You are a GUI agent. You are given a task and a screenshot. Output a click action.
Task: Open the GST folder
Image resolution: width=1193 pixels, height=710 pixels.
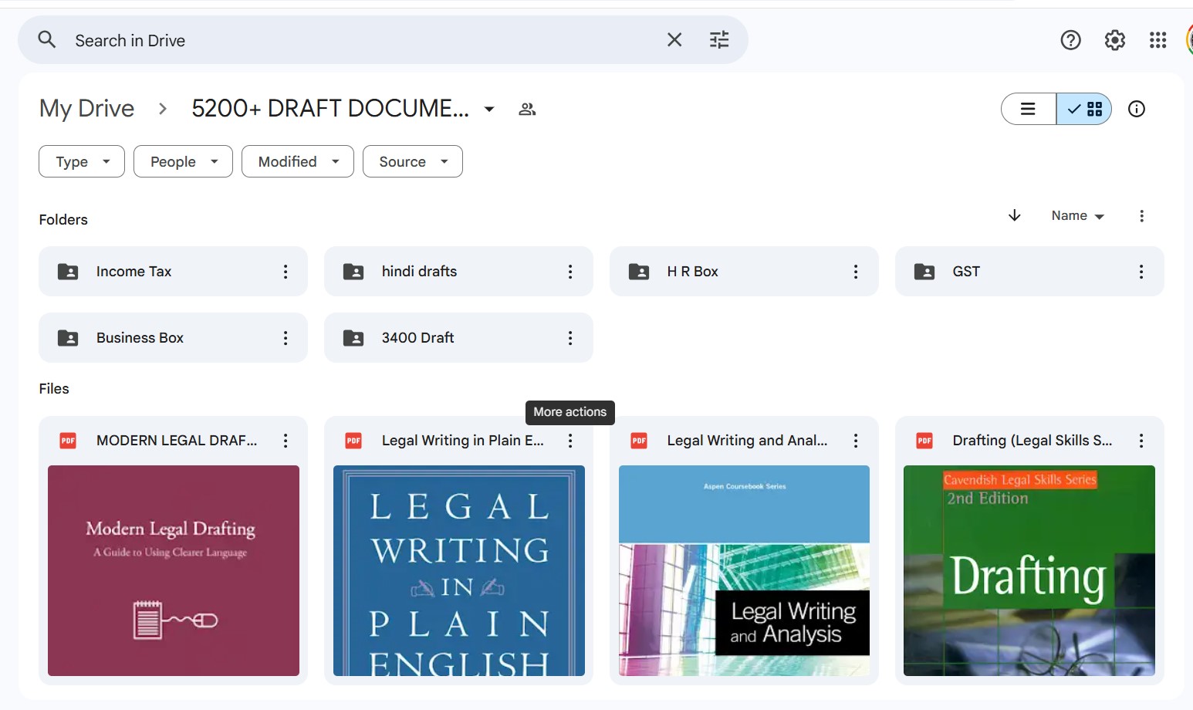click(1029, 271)
